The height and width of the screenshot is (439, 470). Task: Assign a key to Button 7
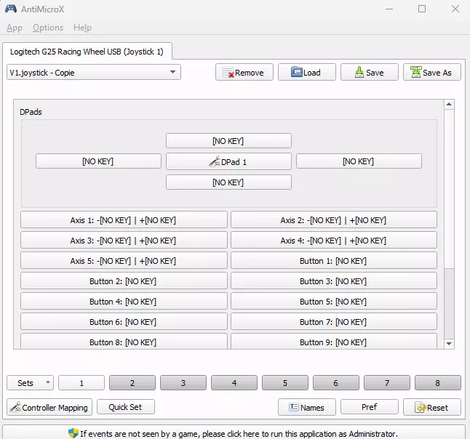(334, 322)
